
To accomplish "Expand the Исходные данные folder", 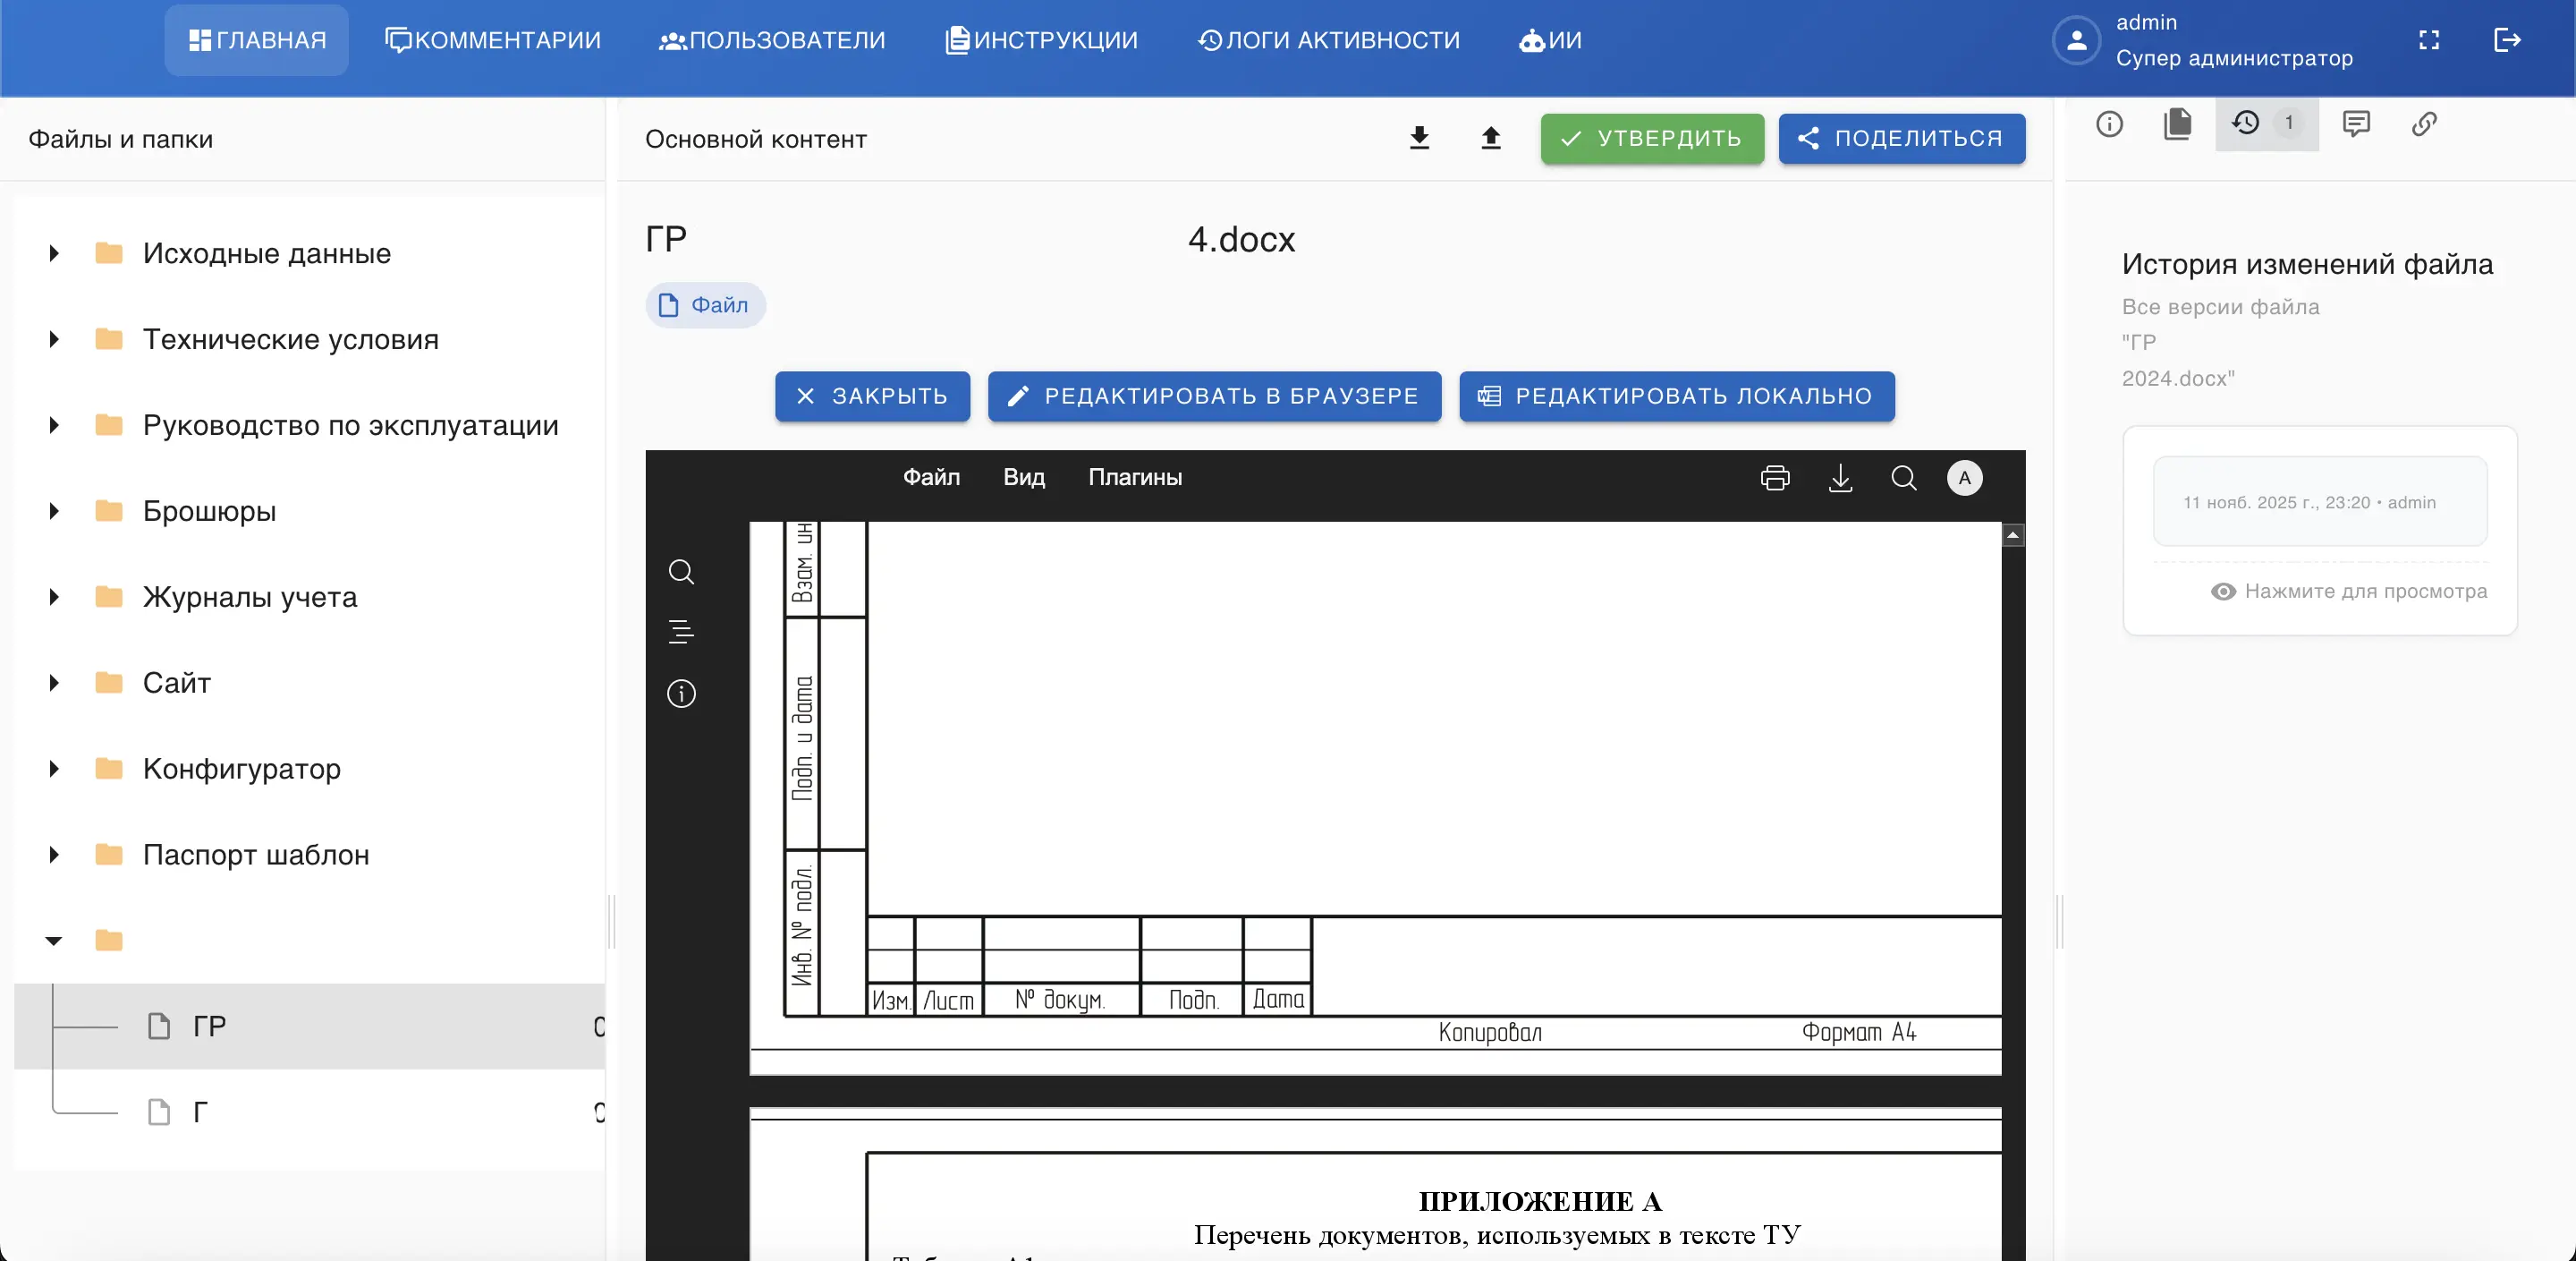I will click(54, 253).
